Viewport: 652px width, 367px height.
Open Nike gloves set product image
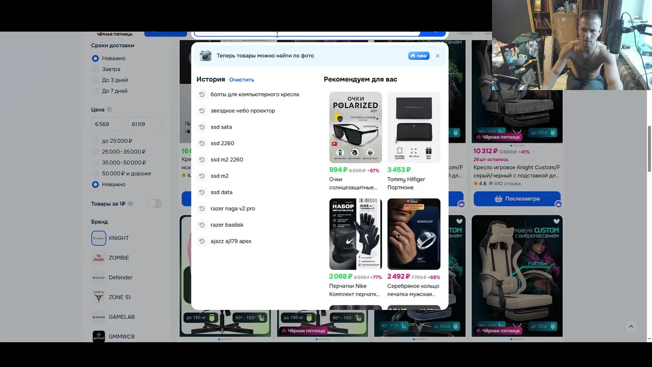pyautogui.click(x=356, y=234)
